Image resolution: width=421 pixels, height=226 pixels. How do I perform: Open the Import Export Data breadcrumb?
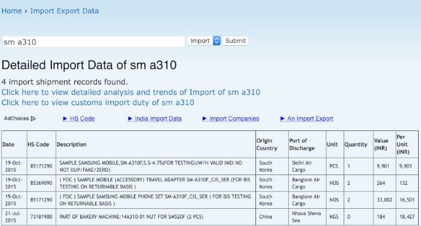[64, 11]
